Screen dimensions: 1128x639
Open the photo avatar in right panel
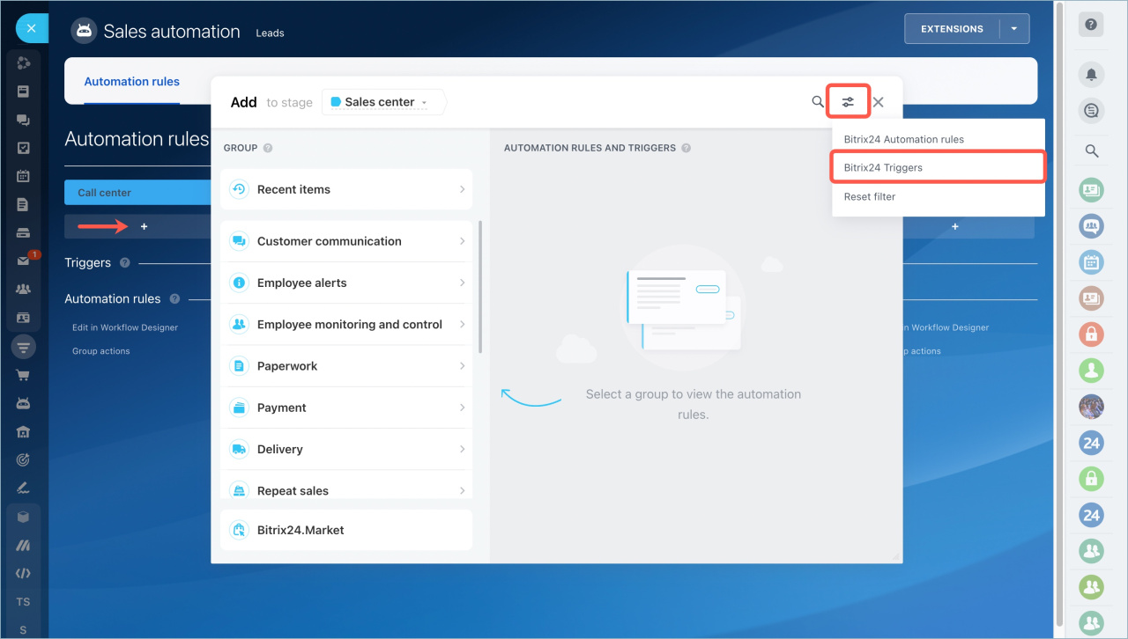pyautogui.click(x=1091, y=407)
